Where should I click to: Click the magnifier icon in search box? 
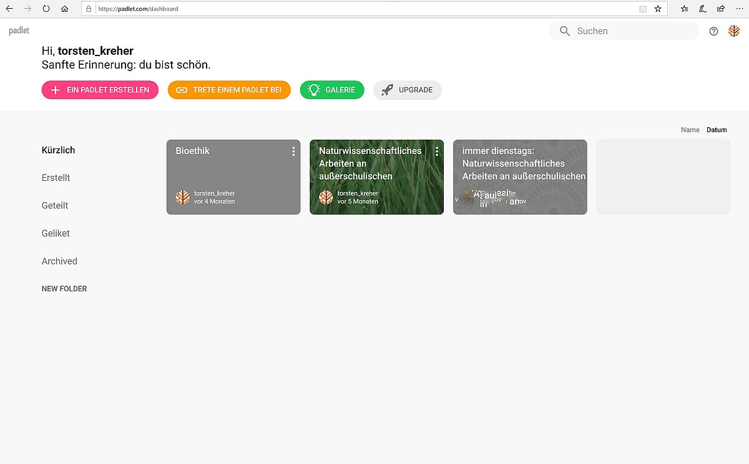tap(565, 31)
